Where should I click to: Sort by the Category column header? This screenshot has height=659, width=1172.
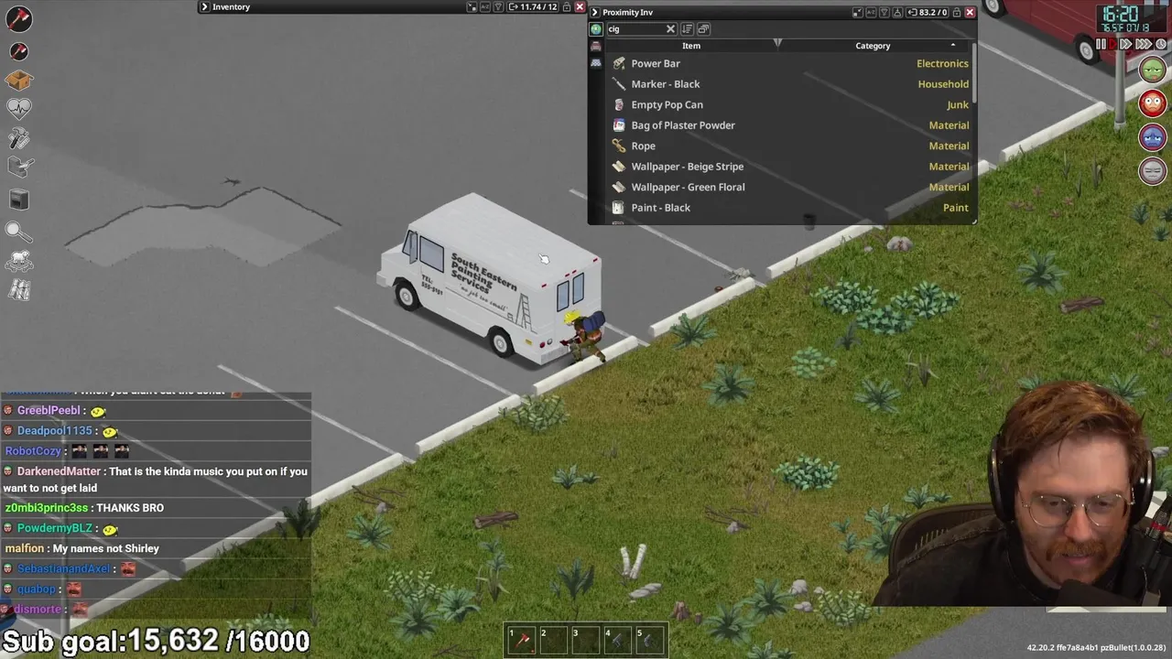point(873,46)
